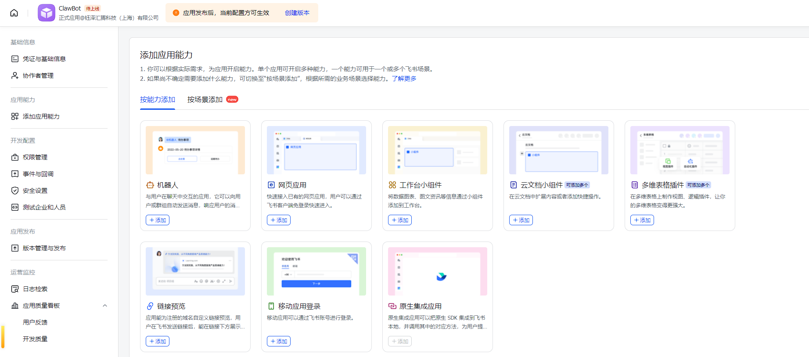Collapse the 应用质量看板 section chevron

click(x=105, y=306)
